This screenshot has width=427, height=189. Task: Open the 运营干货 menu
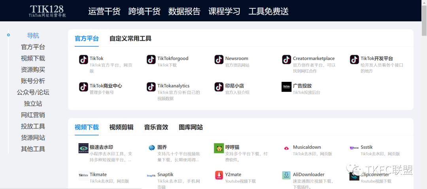point(104,11)
